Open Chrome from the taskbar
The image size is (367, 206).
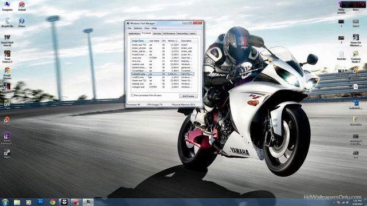click(52, 202)
